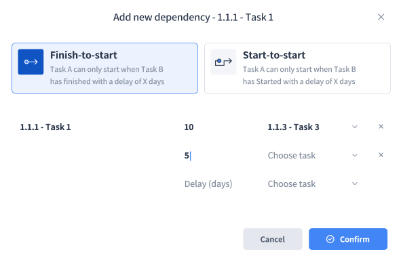Click the 1.1.3 - Task 3 selected value
Image resolution: width=401 pixels, height=256 pixels.
[x=293, y=127]
